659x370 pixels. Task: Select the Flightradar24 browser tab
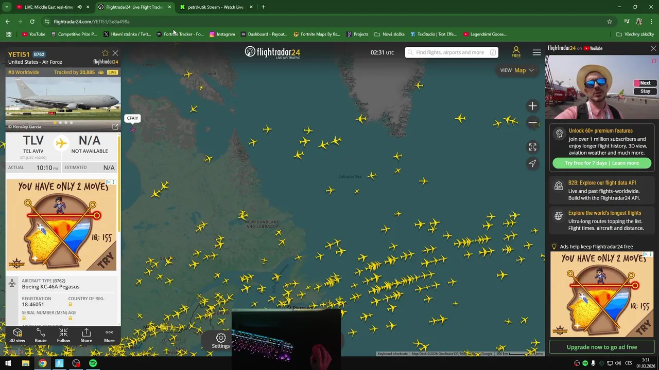pos(134,7)
